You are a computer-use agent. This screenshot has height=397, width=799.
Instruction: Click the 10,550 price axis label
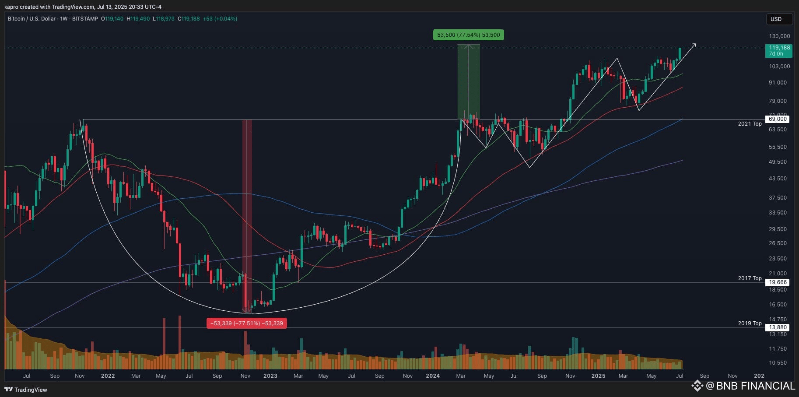pyautogui.click(x=778, y=363)
